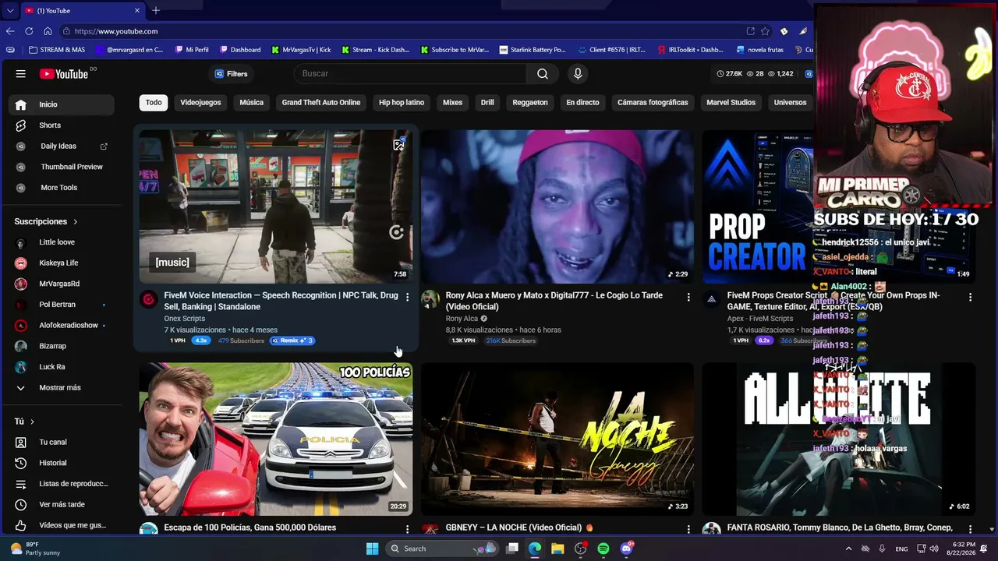Select the Música filter chip

pyautogui.click(x=251, y=102)
